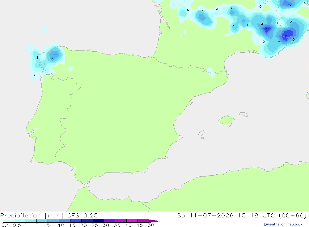Image resolution: width=309 pixels, height=227 pixels.
Task: Click the '10' legend scale label
Action: (x=61, y=225)
